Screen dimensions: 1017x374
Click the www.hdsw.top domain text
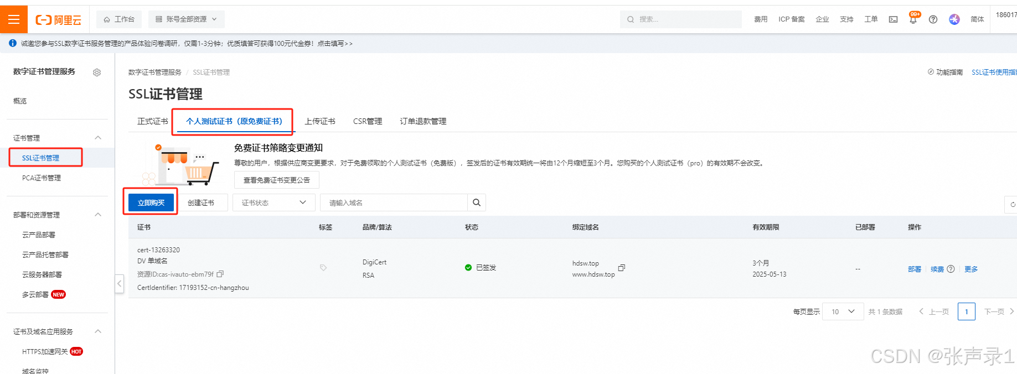pyautogui.click(x=593, y=274)
